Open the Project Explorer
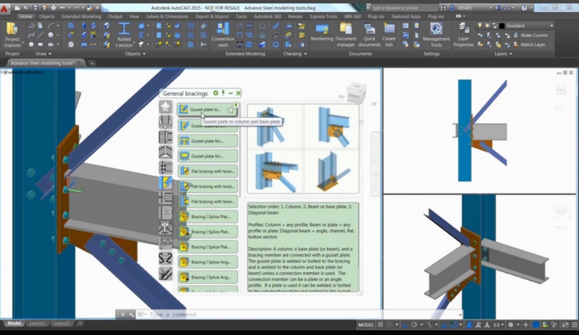579x335 pixels. (12, 34)
